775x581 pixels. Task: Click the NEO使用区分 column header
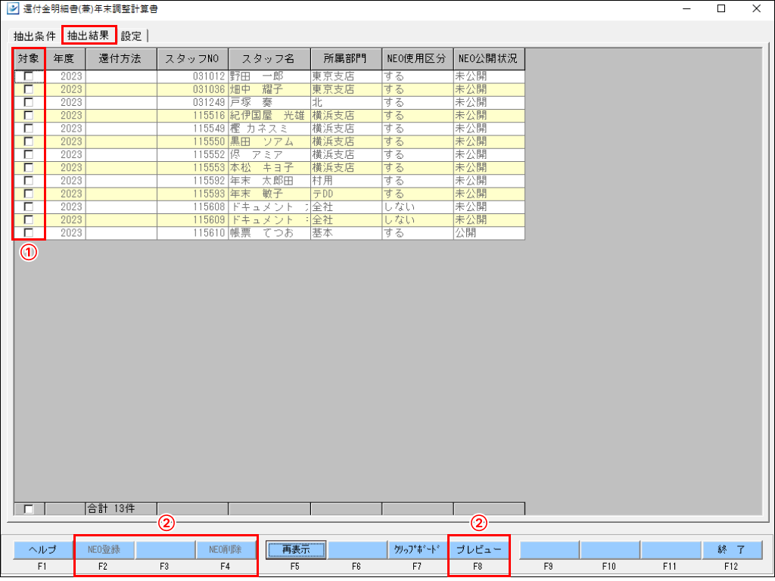[x=418, y=59]
